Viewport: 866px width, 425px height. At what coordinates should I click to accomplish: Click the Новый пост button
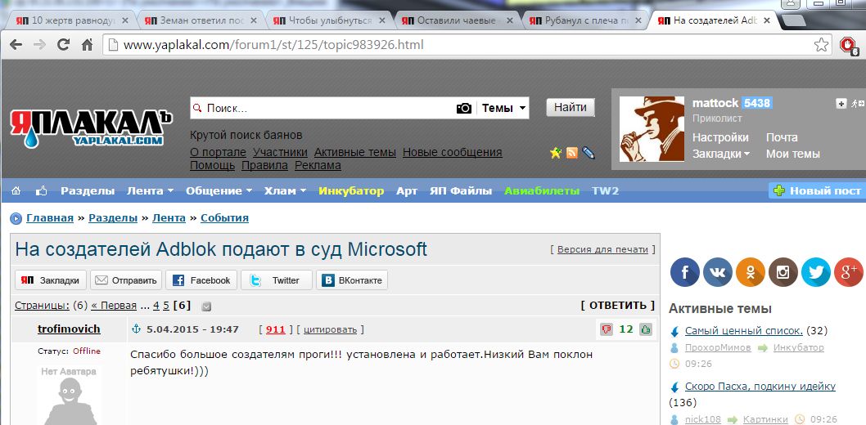[818, 190]
